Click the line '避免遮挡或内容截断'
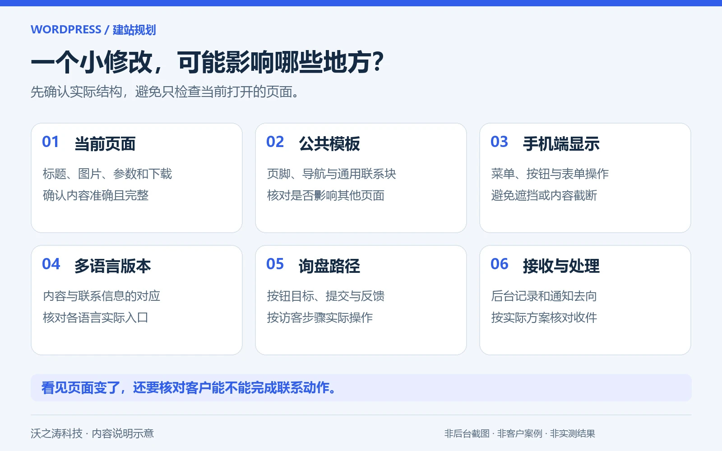 [x=544, y=195]
